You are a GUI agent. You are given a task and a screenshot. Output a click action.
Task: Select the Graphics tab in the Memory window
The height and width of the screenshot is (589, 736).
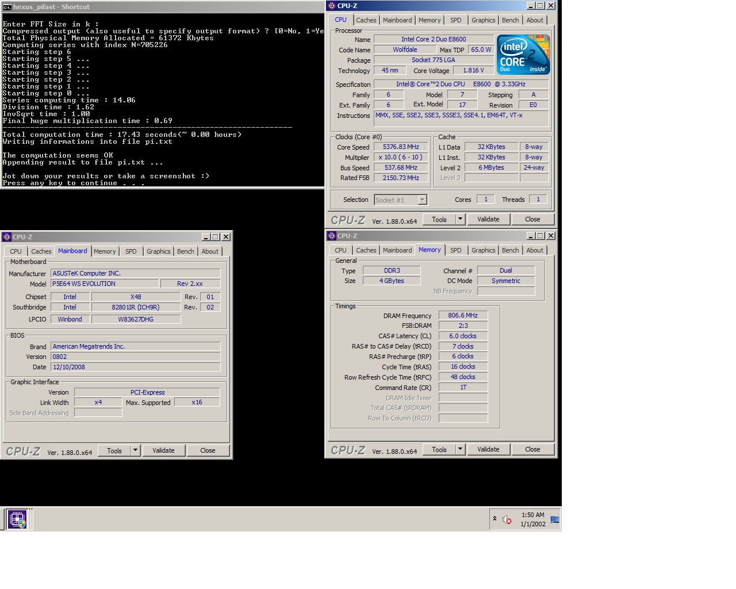[x=483, y=250]
